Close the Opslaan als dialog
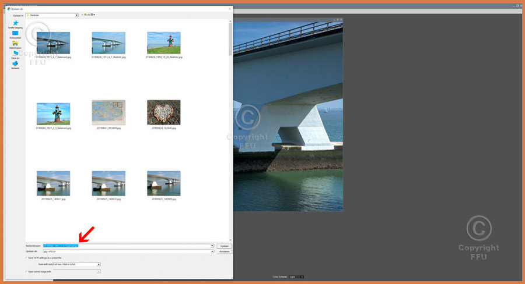Viewport: 525px width, 284px height. pos(230,9)
